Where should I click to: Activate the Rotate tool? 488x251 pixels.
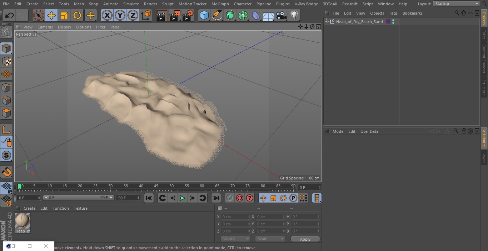pyautogui.click(x=77, y=15)
